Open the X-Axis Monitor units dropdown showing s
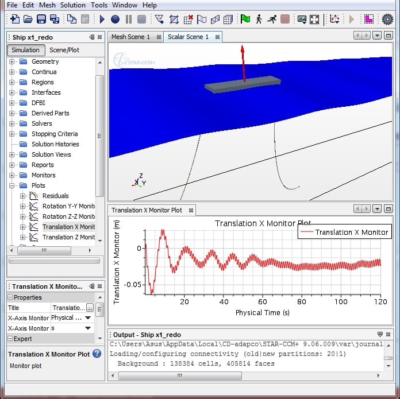 [x=88, y=328]
